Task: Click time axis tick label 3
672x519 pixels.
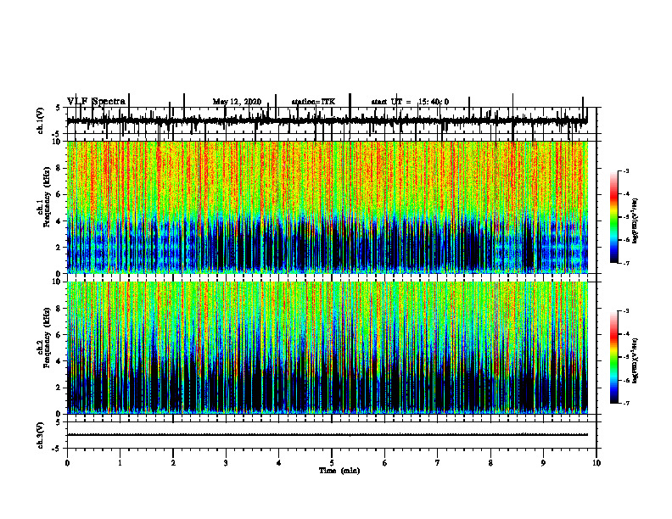Action: 226,463
